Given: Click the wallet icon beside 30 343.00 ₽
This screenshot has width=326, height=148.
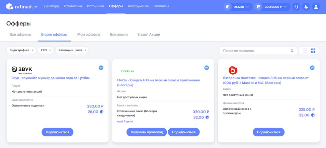Looking at the screenshot, I should pos(258,7).
